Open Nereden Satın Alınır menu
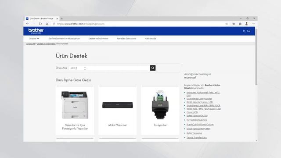This screenshot has width=281, height=158. tap(126, 39)
